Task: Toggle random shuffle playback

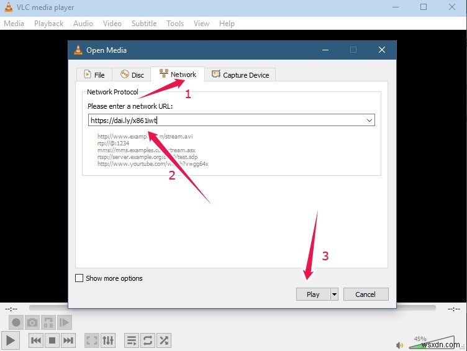Action: (x=164, y=340)
